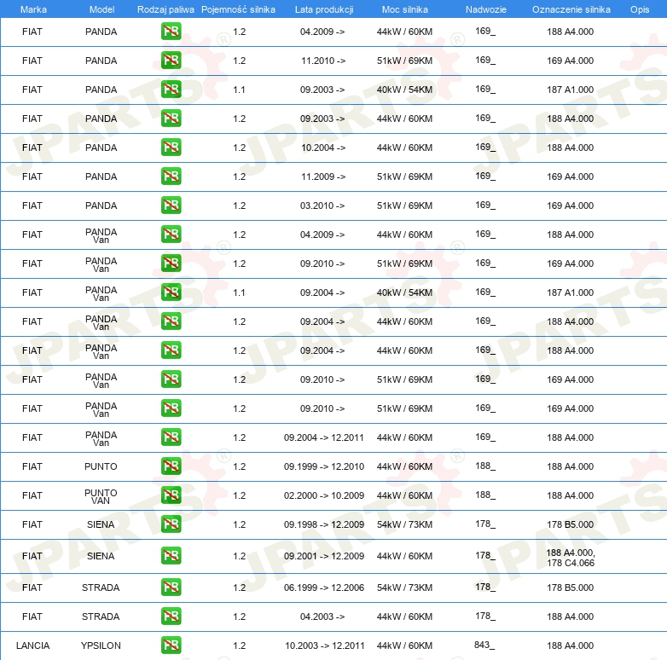Select the '09.2004 -> 12.2011' production cell
This screenshot has width=667, height=660.
(324, 437)
